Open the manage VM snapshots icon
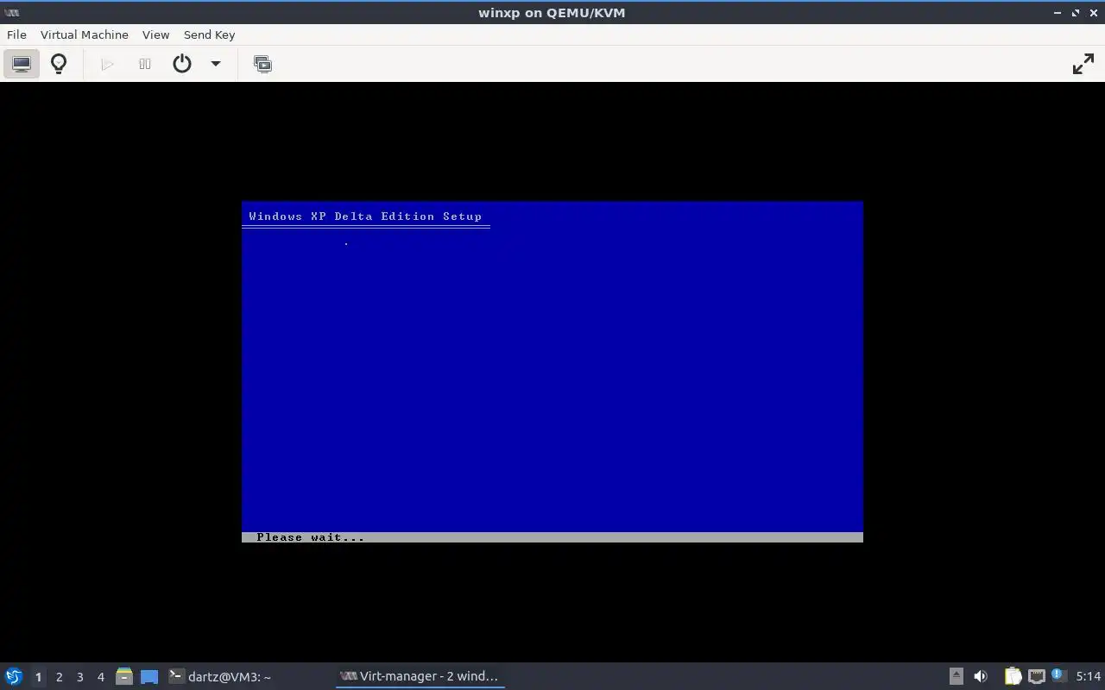 262,64
